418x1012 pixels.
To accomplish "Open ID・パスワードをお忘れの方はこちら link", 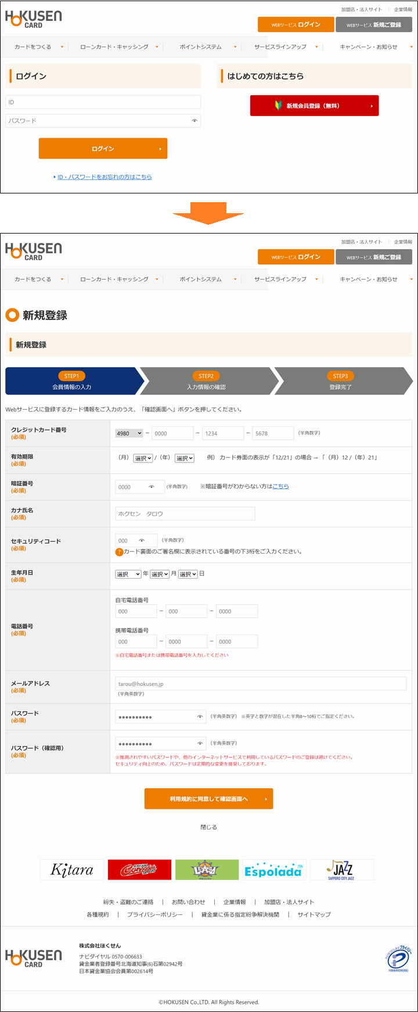I will click(104, 177).
